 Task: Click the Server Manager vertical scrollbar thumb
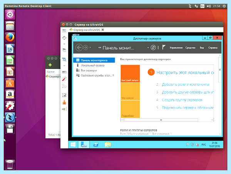pos(220,70)
